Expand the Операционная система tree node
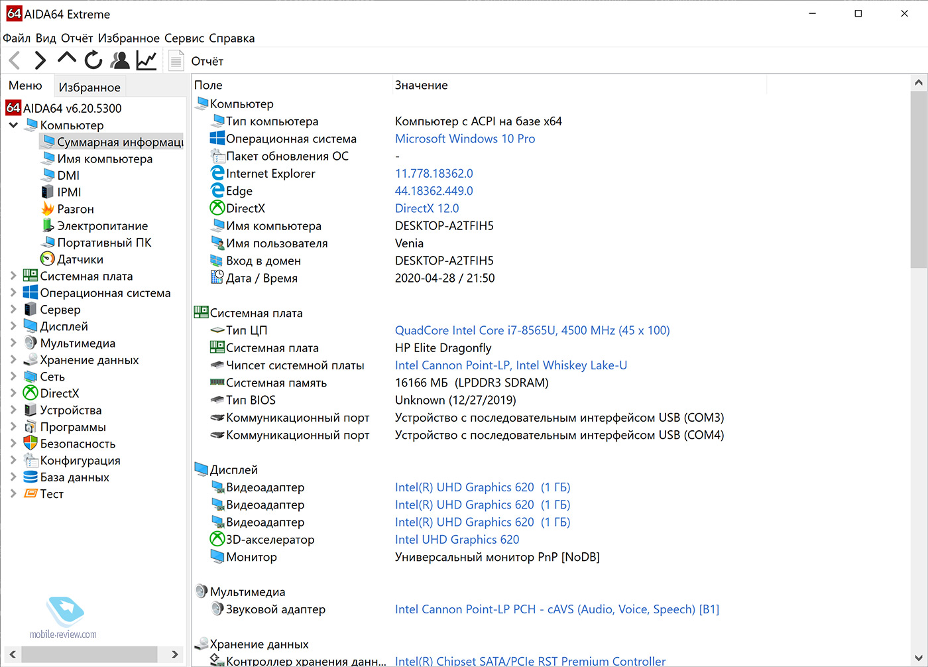Screen dimensions: 928x667 point(13,292)
